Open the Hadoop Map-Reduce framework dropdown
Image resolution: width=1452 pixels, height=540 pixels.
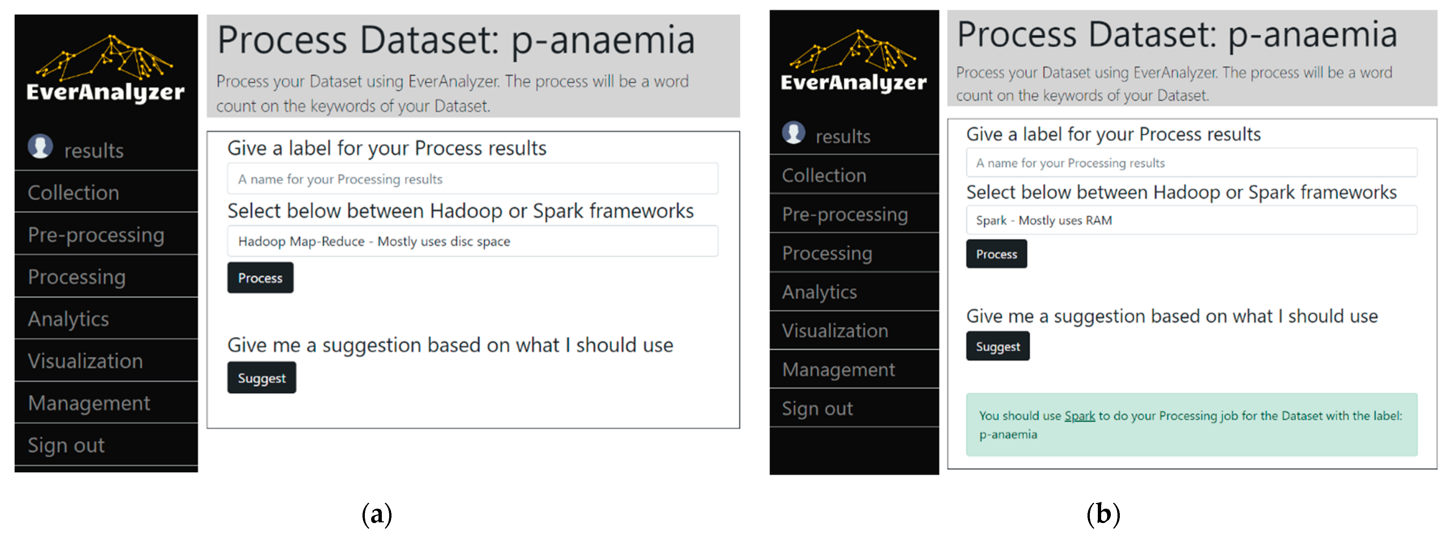coord(472,241)
